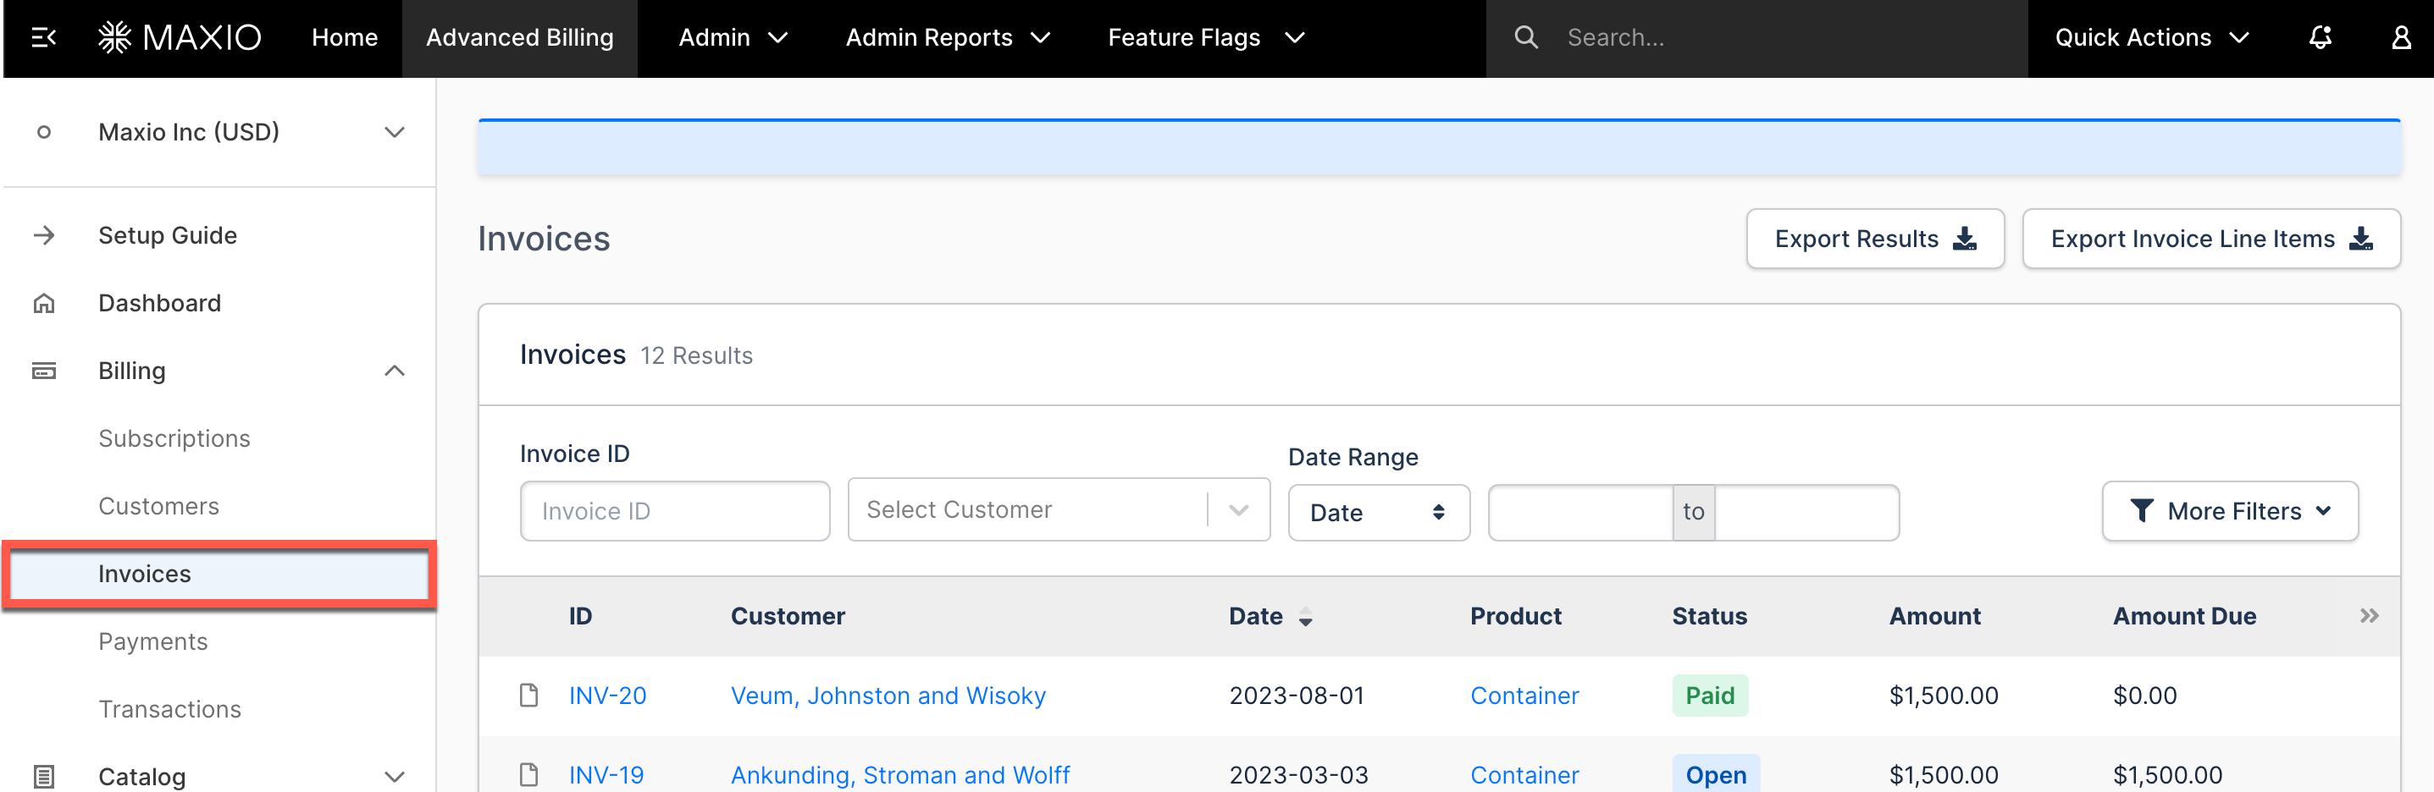Collapse the sidebar using the hamburger icon
2434x792 pixels.
click(x=41, y=38)
